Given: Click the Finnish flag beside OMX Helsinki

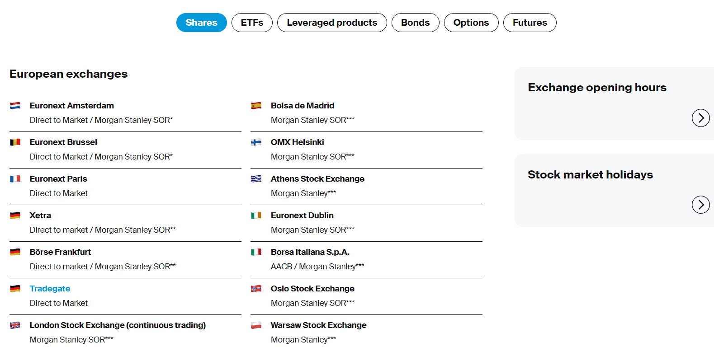Looking at the screenshot, I should 256,142.
